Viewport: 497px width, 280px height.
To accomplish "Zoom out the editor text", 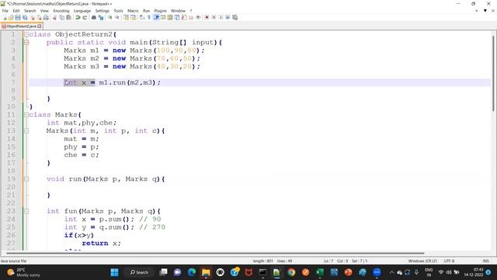I will [x=117, y=17].
